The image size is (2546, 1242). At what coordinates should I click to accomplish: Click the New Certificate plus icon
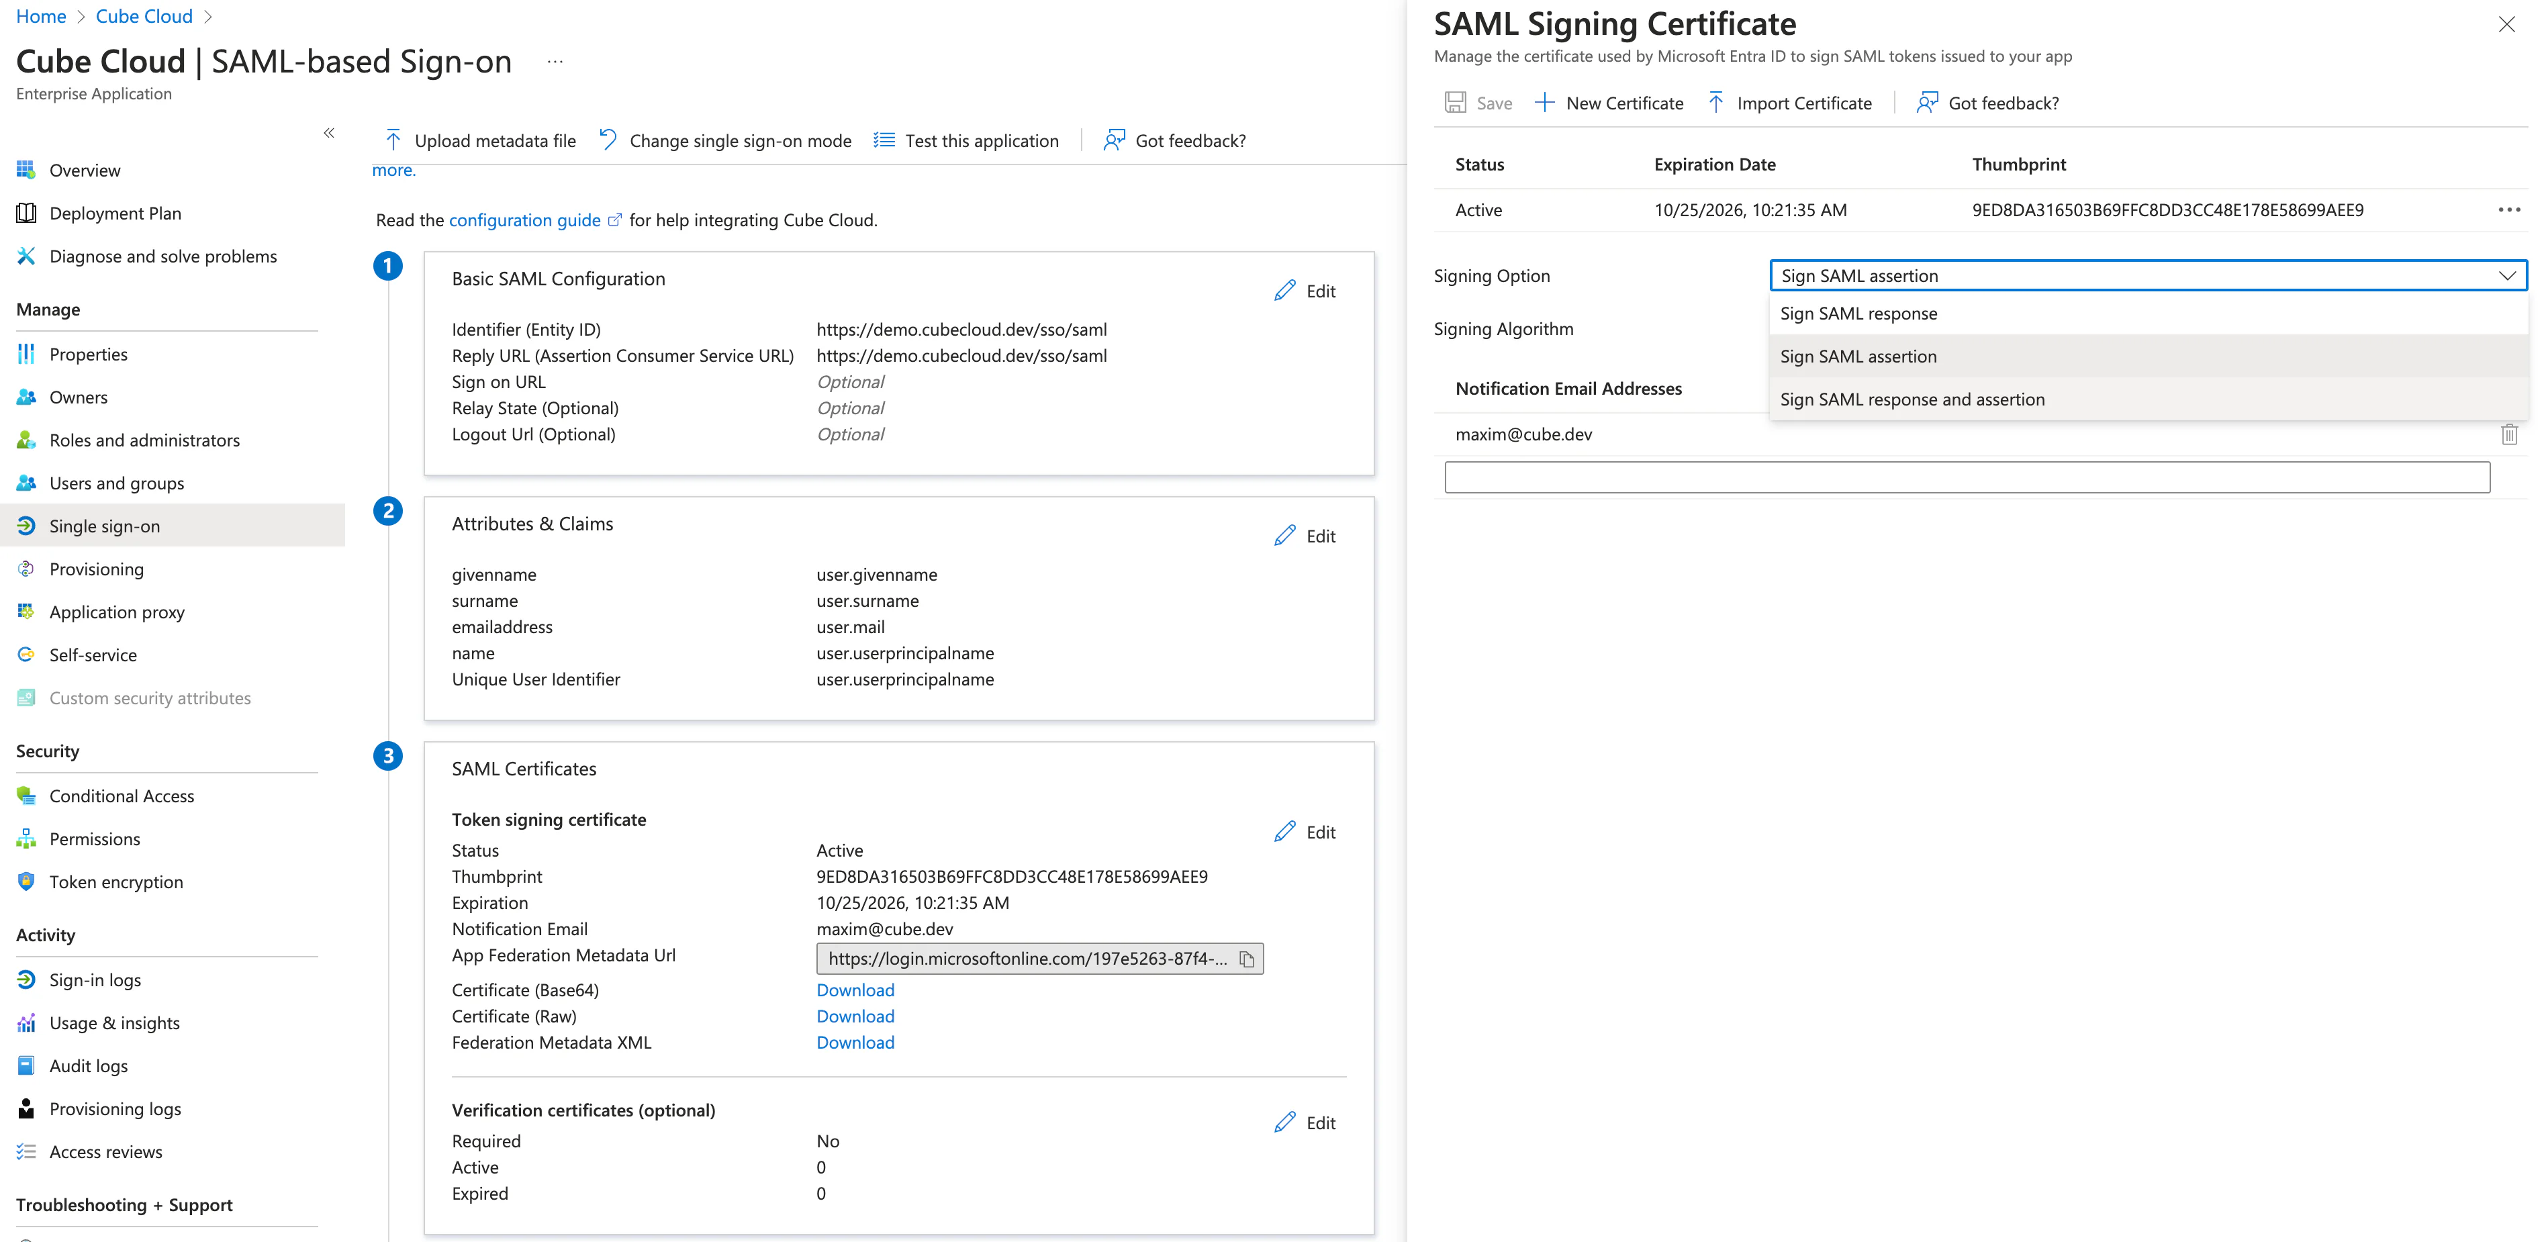(x=1544, y=103)
